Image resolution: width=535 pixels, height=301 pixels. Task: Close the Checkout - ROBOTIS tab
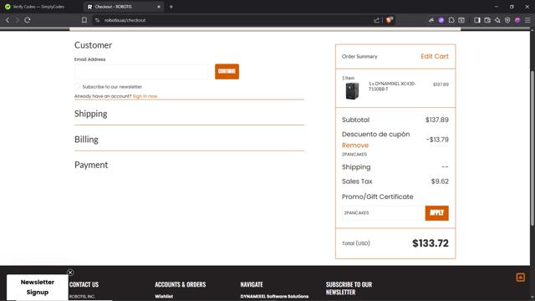click(x=159, y=7)
